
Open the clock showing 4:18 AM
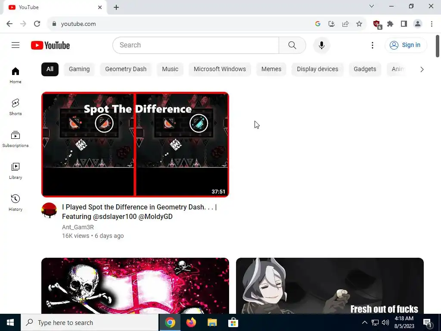point(404,322)
